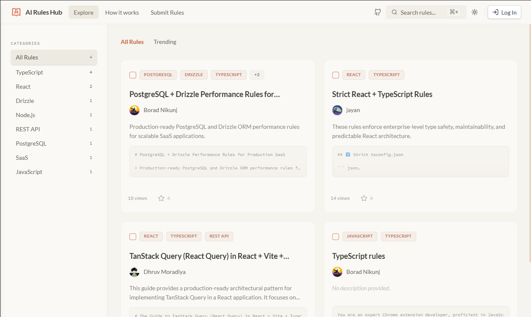The image size is (531, 317).
Task: Filter by the TypeScript category
Action: (29, 72)
